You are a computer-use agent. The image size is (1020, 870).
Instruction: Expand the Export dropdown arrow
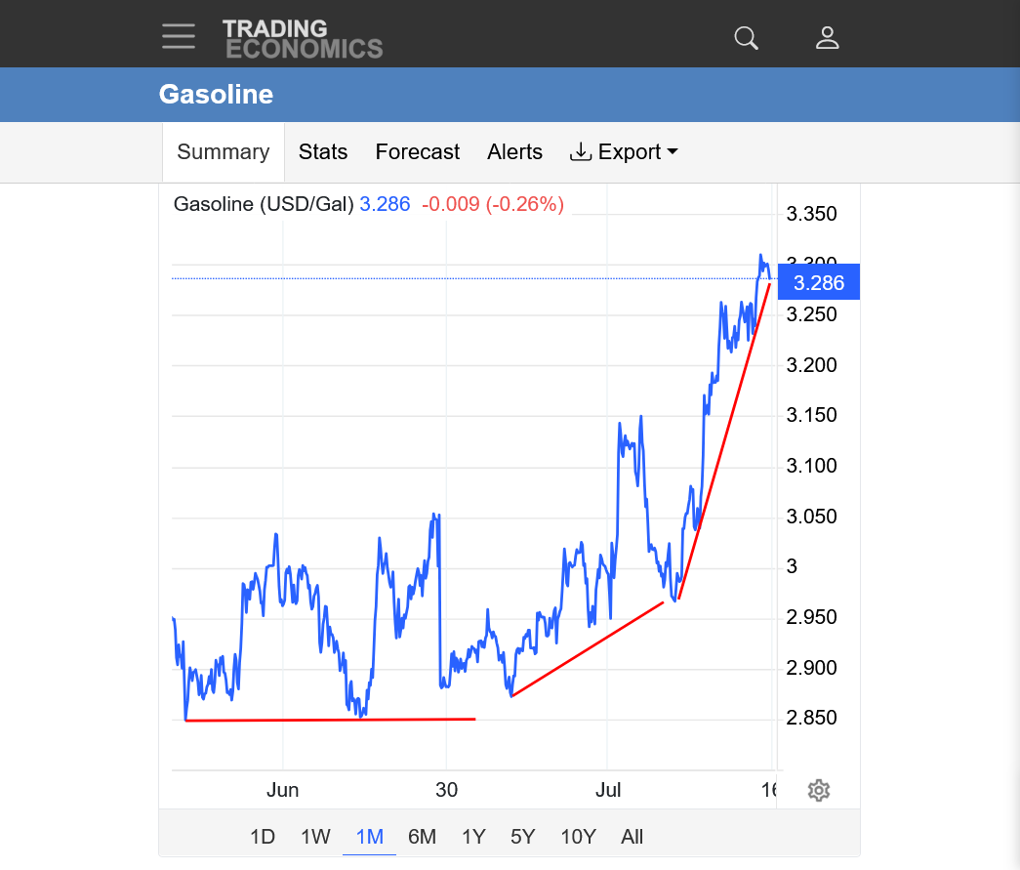pos(673,151)
